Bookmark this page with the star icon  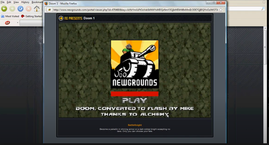coord(221,10)
